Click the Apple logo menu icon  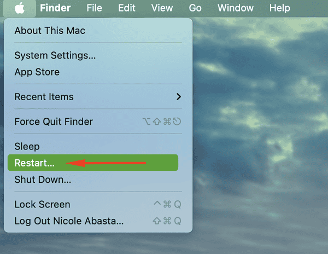pos(20,8)
